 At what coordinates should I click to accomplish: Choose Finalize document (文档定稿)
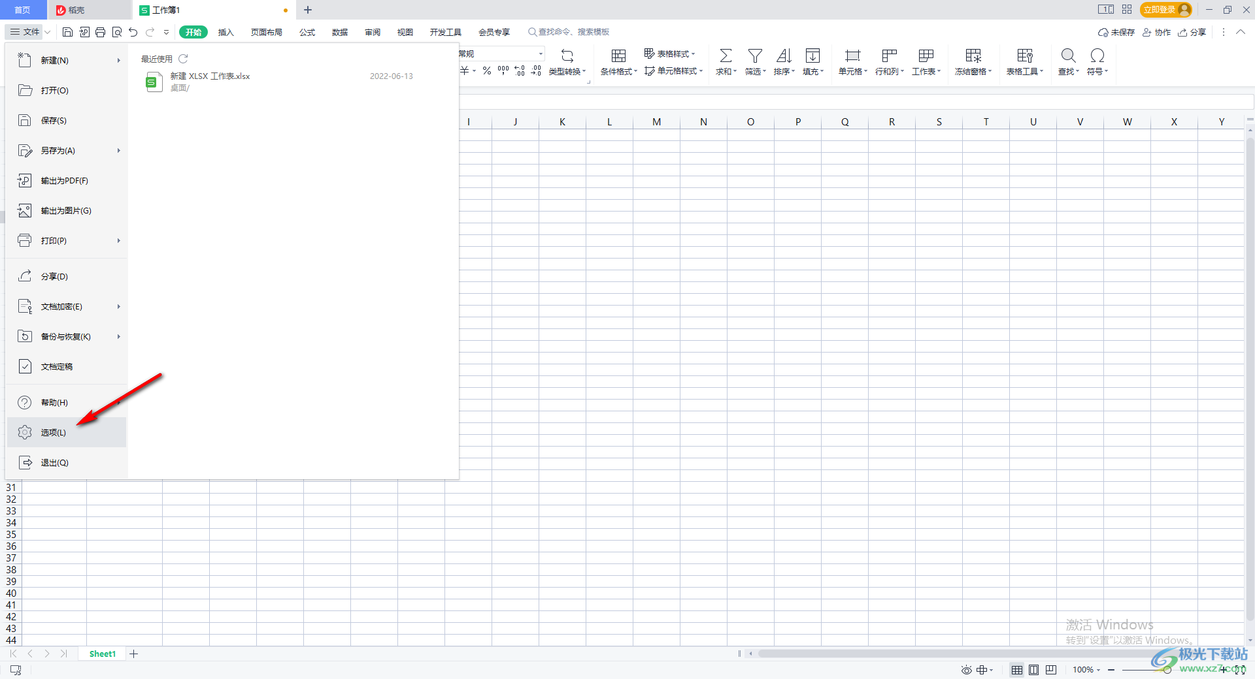(66, 366)
